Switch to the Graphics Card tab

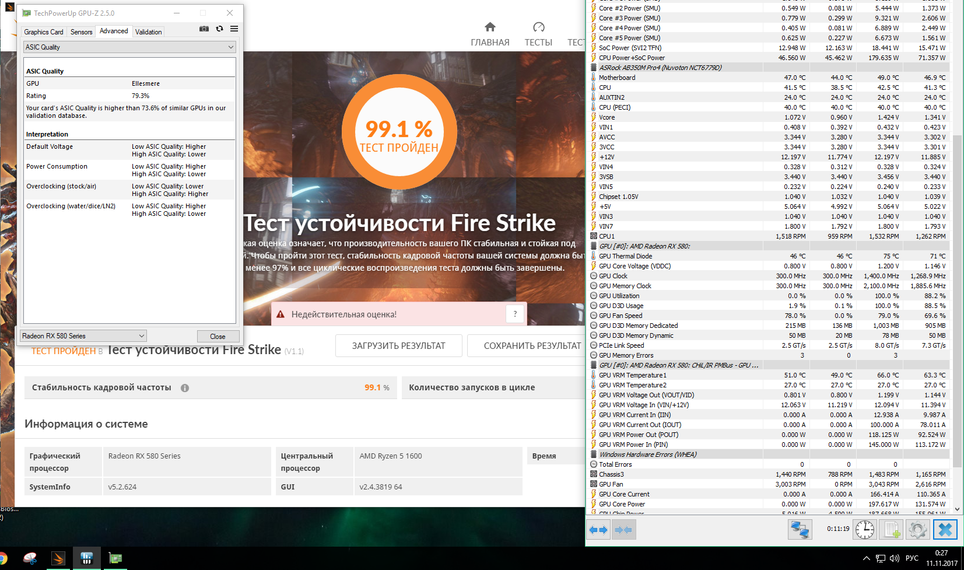tap(44, 32)
